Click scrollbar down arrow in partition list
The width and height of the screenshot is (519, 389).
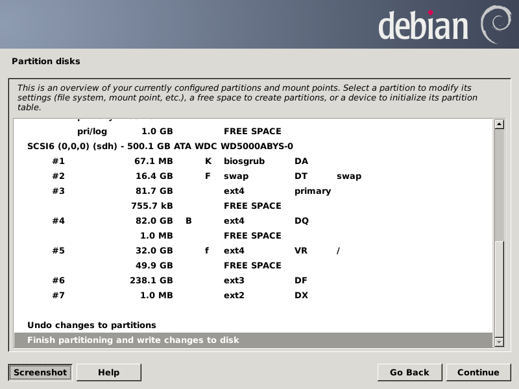(499, 342)
